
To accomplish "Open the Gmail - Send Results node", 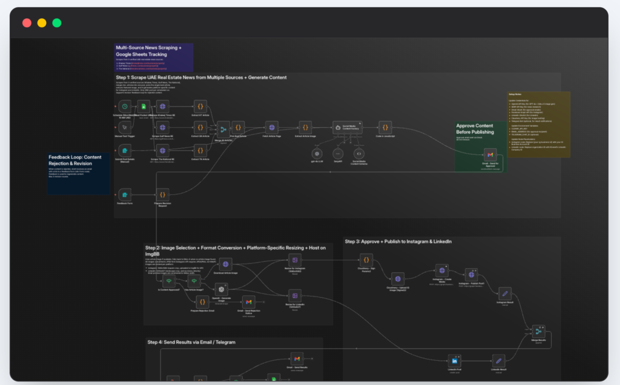I will tap(297, 360).
